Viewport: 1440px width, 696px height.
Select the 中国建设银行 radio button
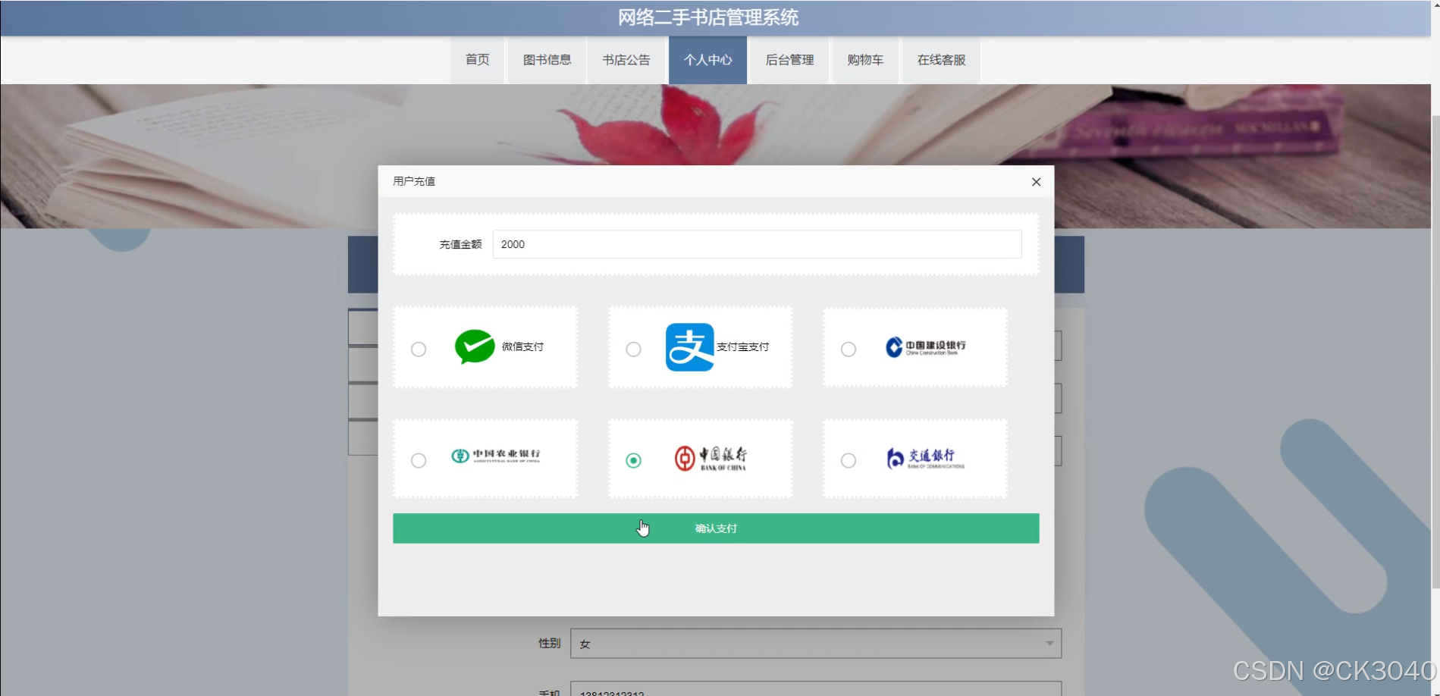(x=849, y=350)
